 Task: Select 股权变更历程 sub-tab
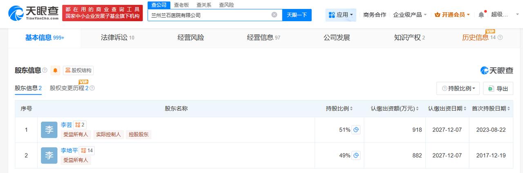click(x=69, y=88)
